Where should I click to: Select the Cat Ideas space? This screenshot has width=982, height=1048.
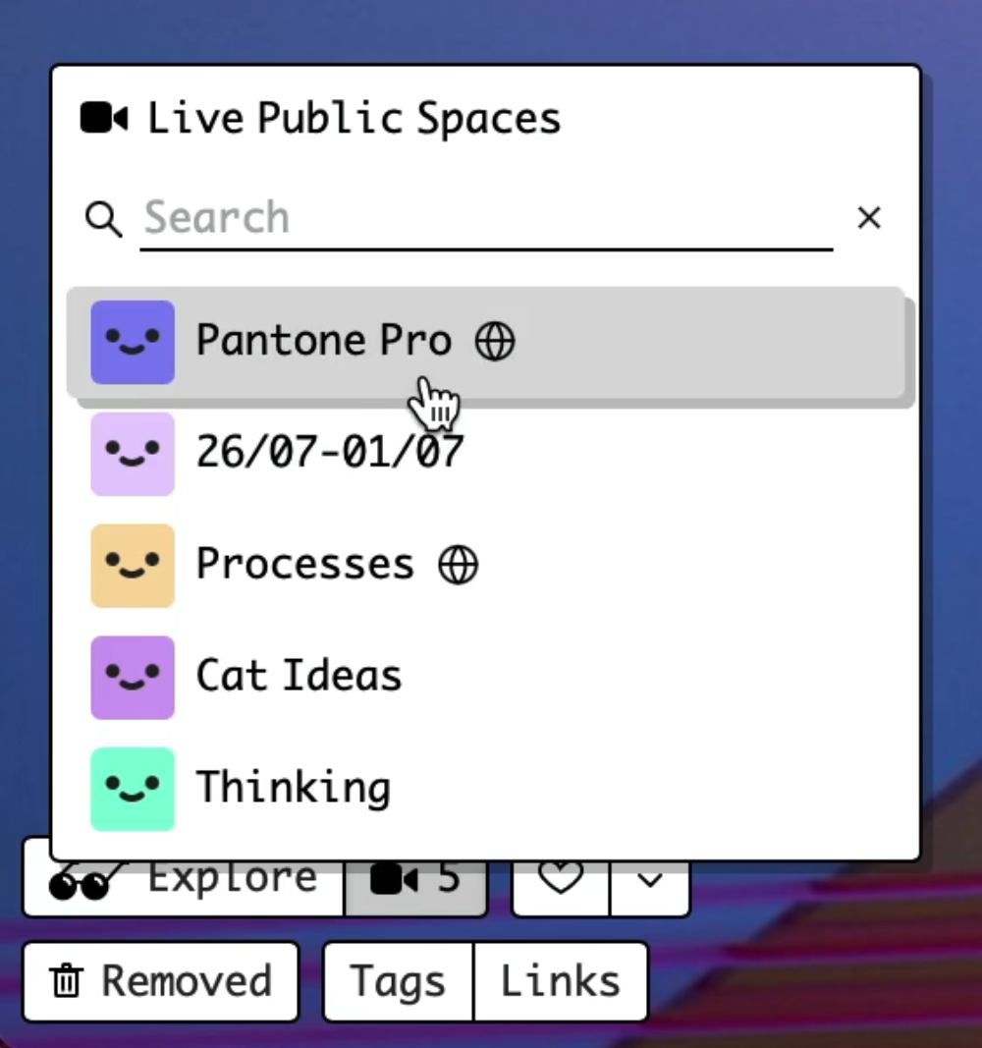click(300, 677)
